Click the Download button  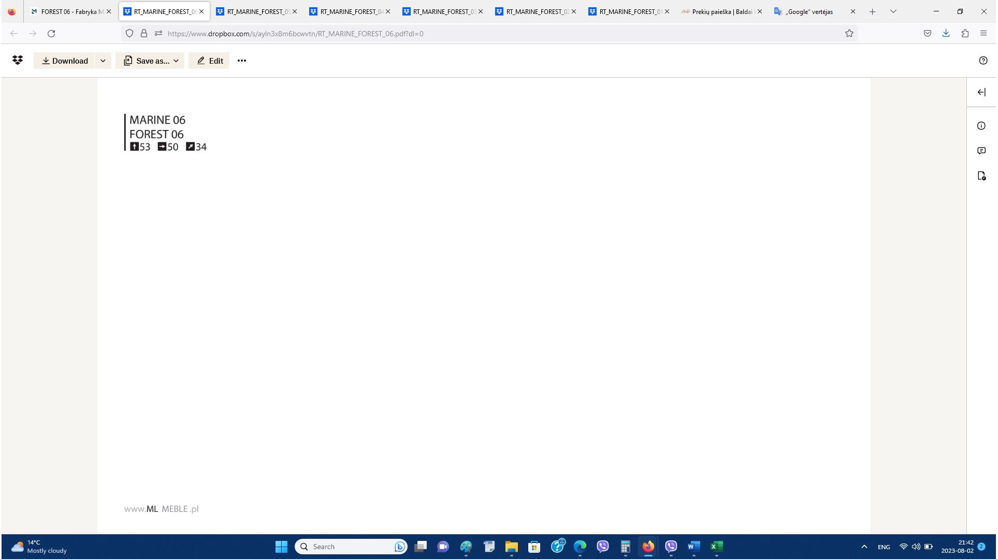click(65, 61)
